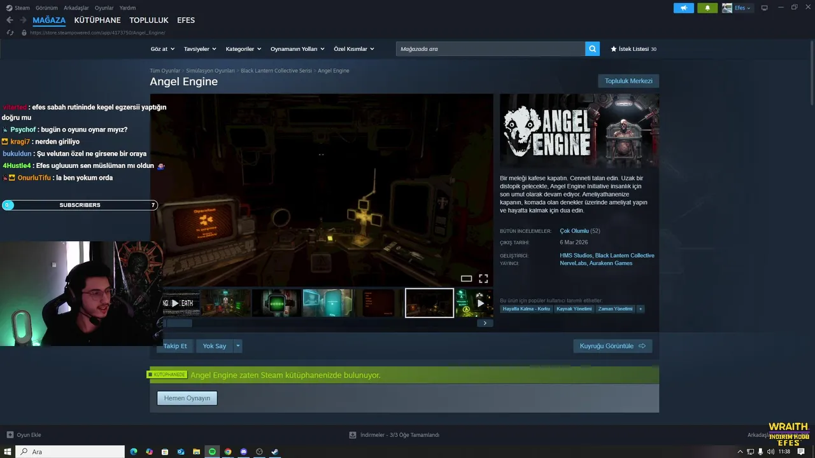This screenshot has width=815, height=458.
Task: Select the Zaman Yönetimi tag
Action: pos(616,309)
